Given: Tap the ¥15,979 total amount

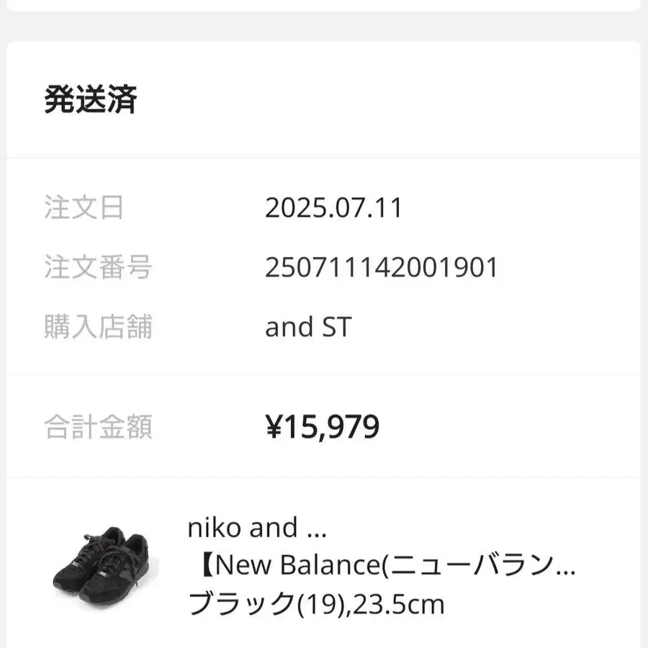Looking at the screenshot, I should click(x=323, y=428).
